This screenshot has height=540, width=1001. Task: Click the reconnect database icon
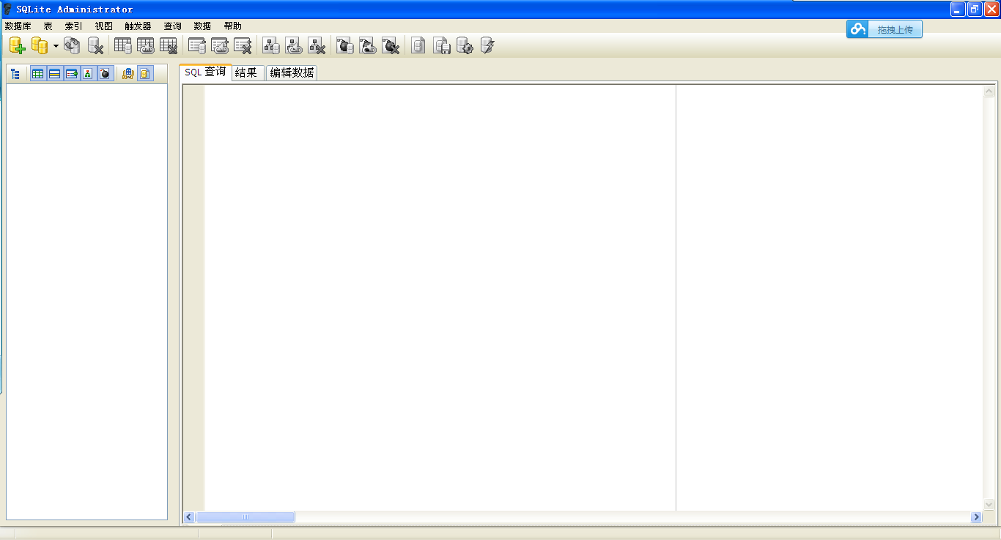pos(72,45)
